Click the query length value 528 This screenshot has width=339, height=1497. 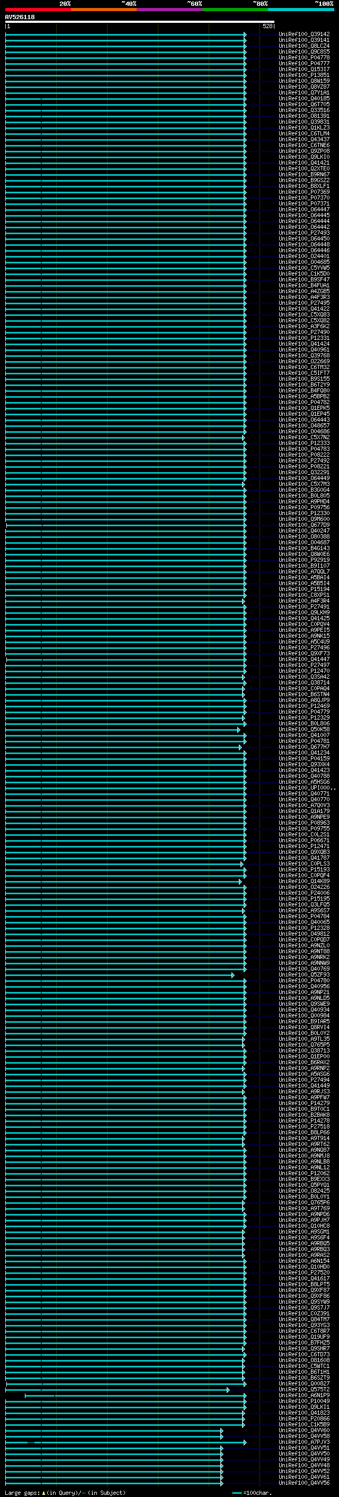[x=267, y=26]
